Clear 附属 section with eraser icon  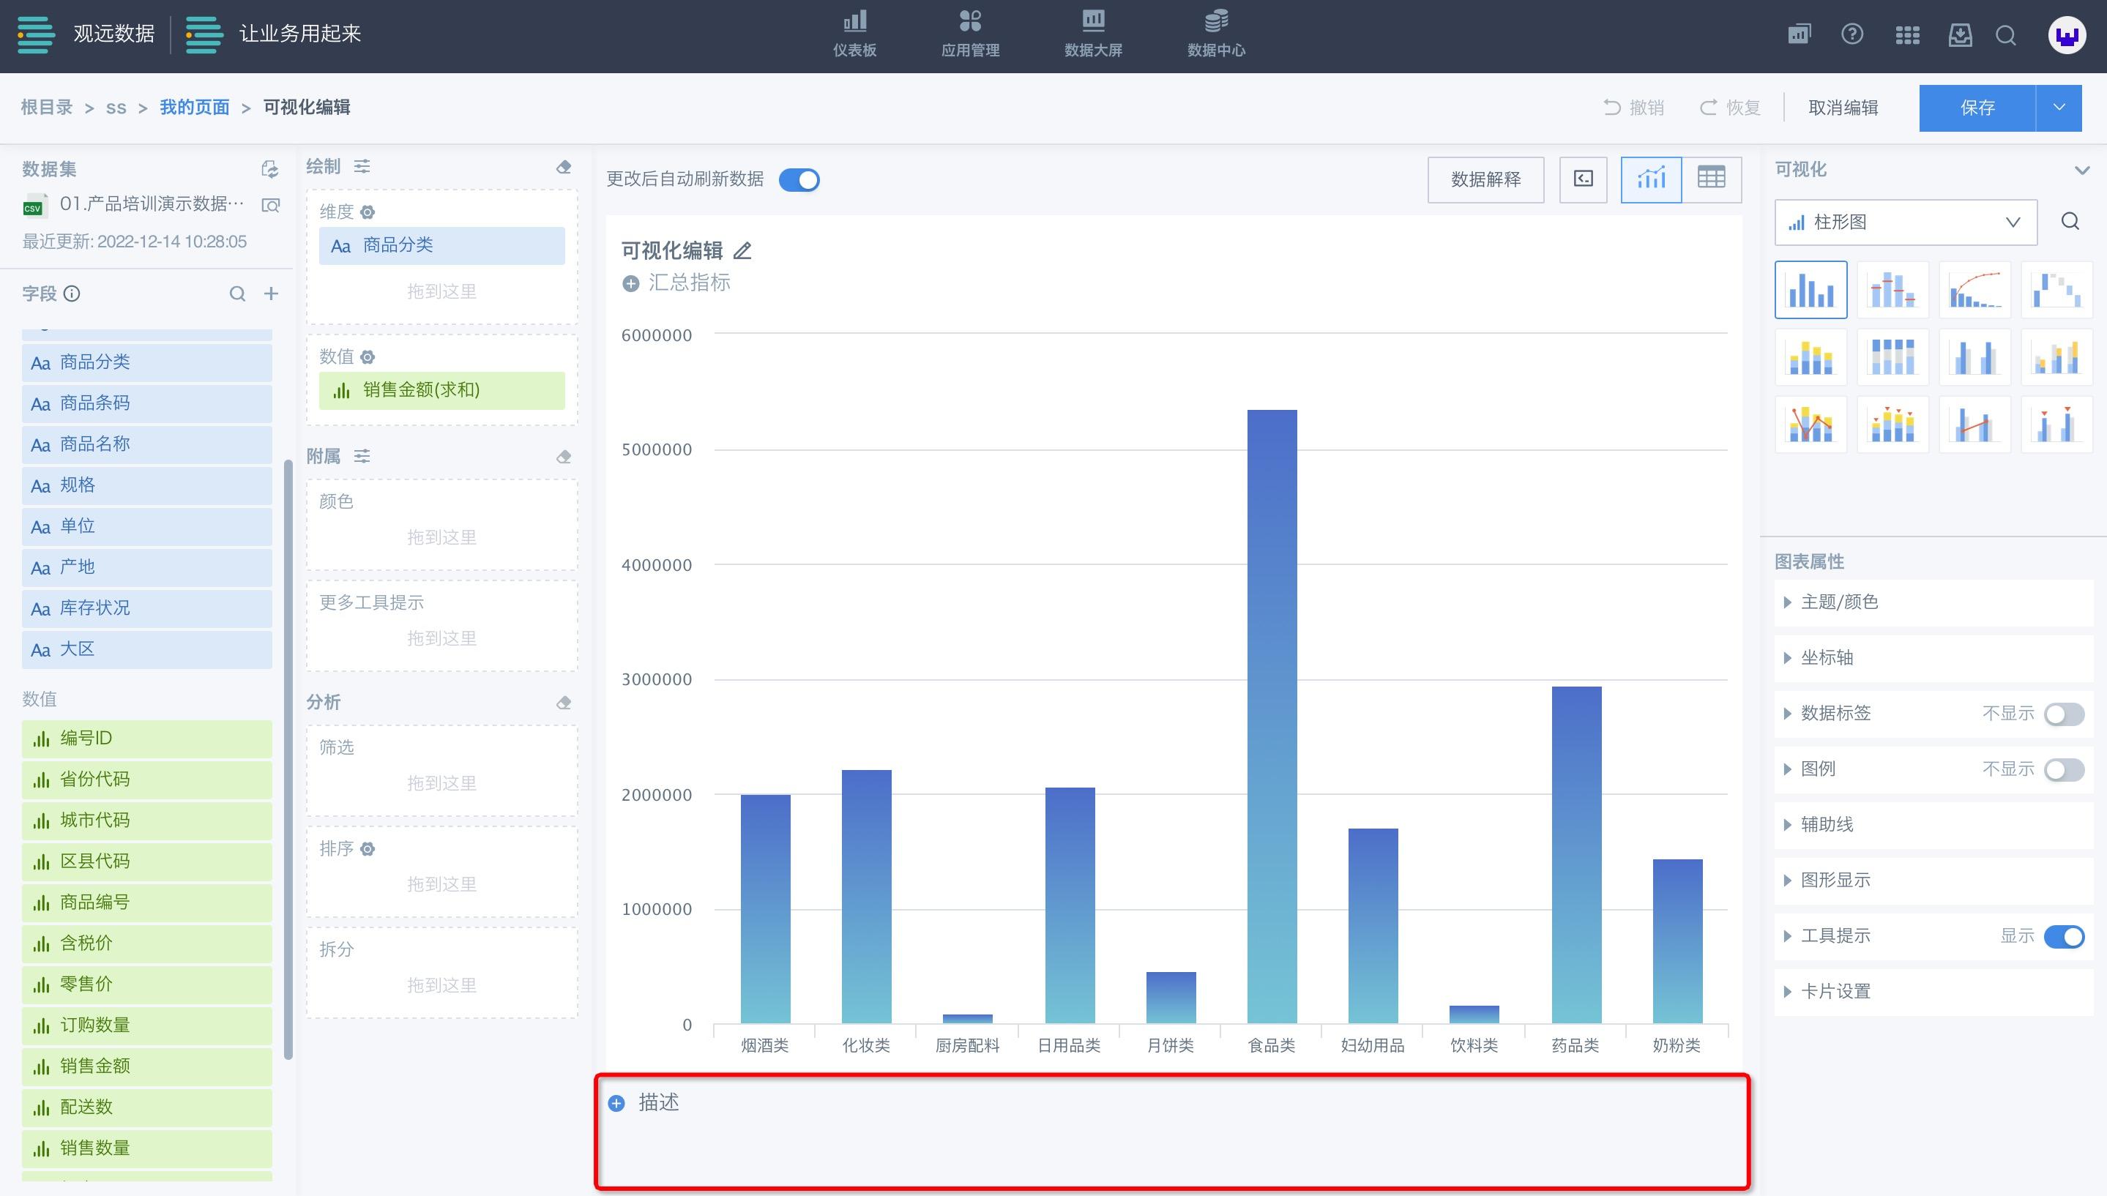coord(564,457)
